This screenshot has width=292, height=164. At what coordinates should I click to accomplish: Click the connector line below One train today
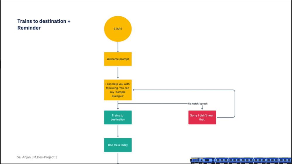tap(118, 157)
